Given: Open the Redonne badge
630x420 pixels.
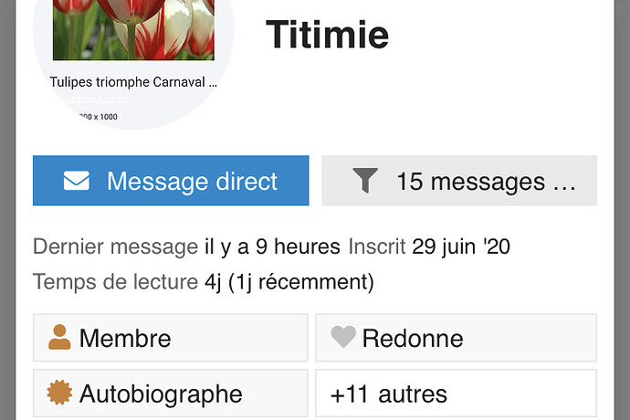Looking at the screenshot, I should click(456, 338).
